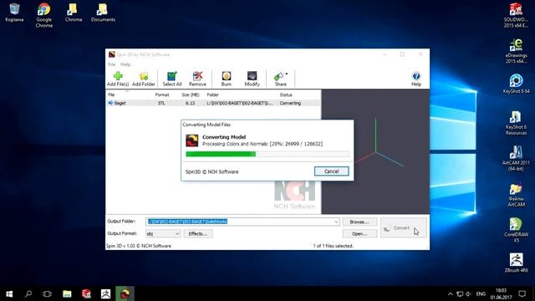Viewport: 535px width, 301px height.
Task: Show hidden system tray icons
Action: pyautogui.click(x=451, y=293)
